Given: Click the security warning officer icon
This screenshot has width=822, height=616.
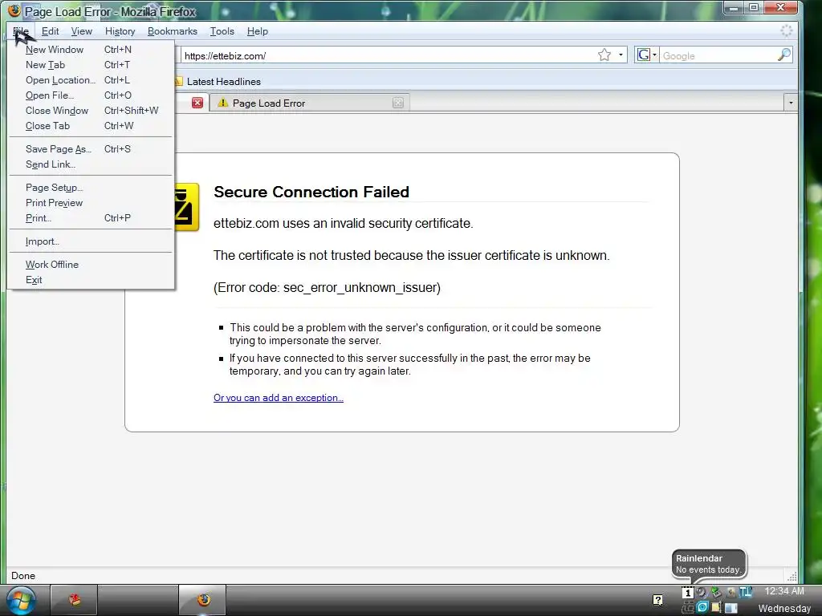Looking at the screenshot, I should [x=186, y=207].
